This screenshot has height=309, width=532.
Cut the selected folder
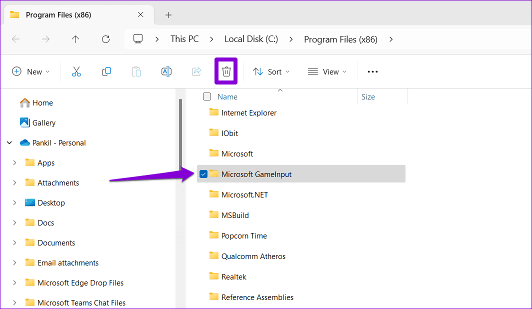pos(76,71)
